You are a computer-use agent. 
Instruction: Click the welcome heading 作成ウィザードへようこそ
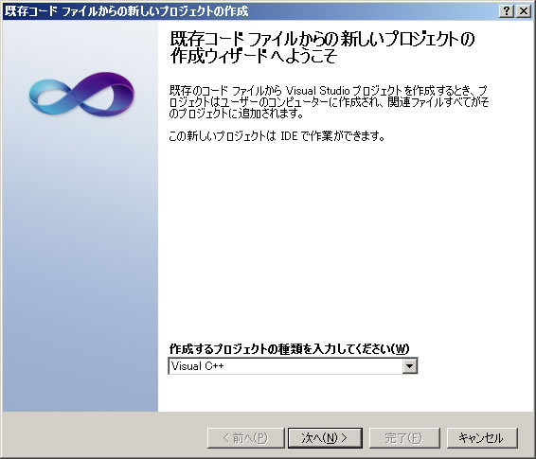pos(254,56)
